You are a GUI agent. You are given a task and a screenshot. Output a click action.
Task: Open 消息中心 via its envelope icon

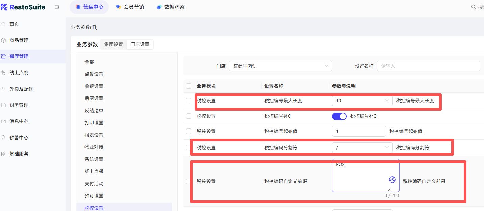coord(4,121)
